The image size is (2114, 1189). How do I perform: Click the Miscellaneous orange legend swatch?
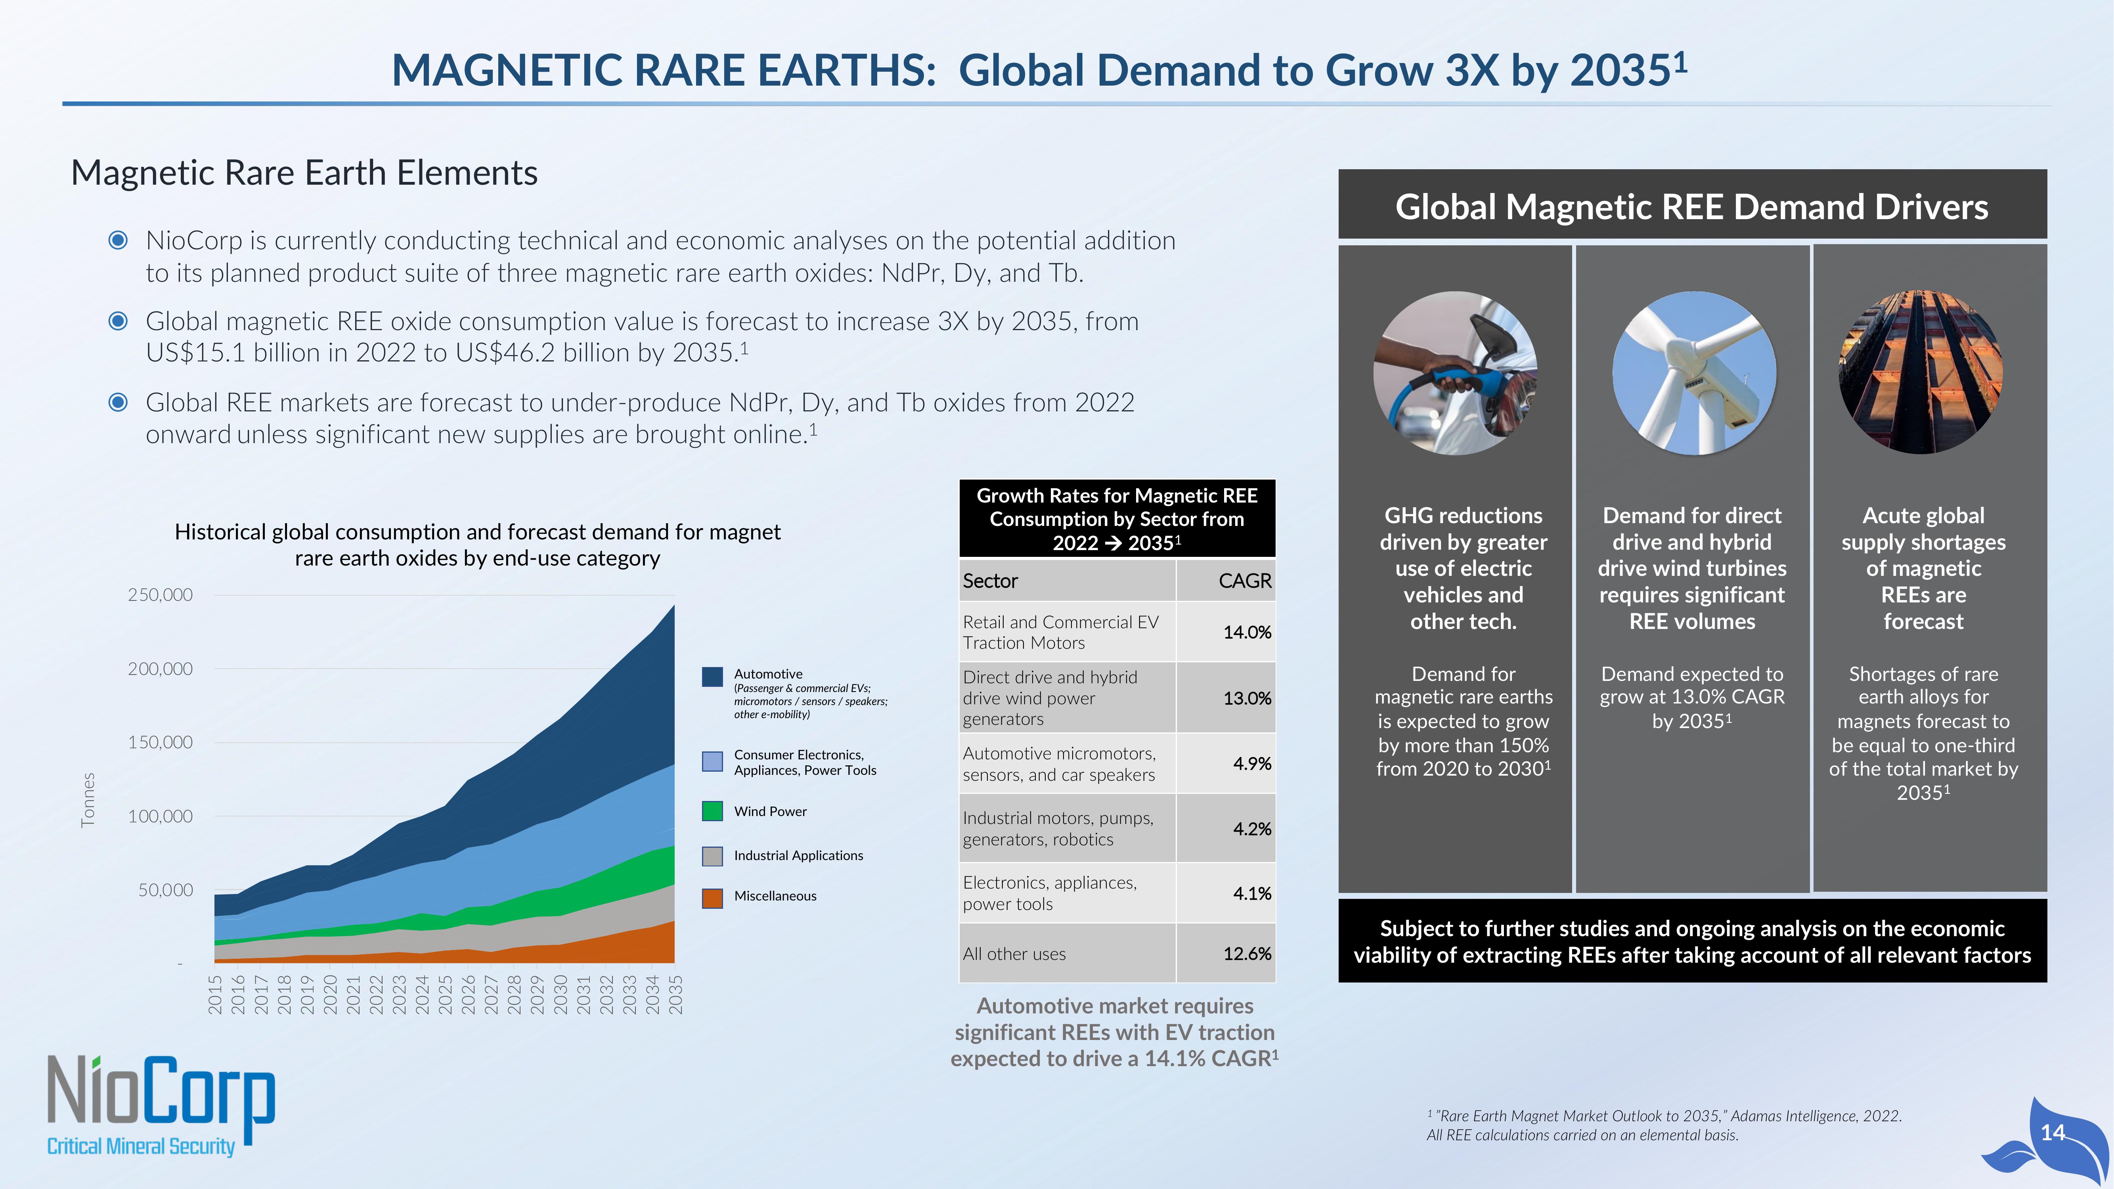(x=712, y=898)
